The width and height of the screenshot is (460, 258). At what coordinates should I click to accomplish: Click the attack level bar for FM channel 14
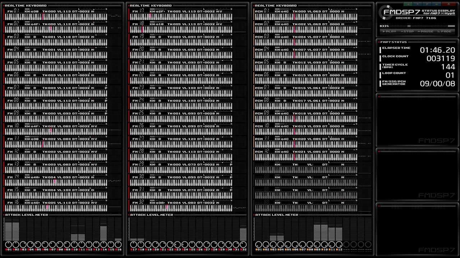click(103, 229)
